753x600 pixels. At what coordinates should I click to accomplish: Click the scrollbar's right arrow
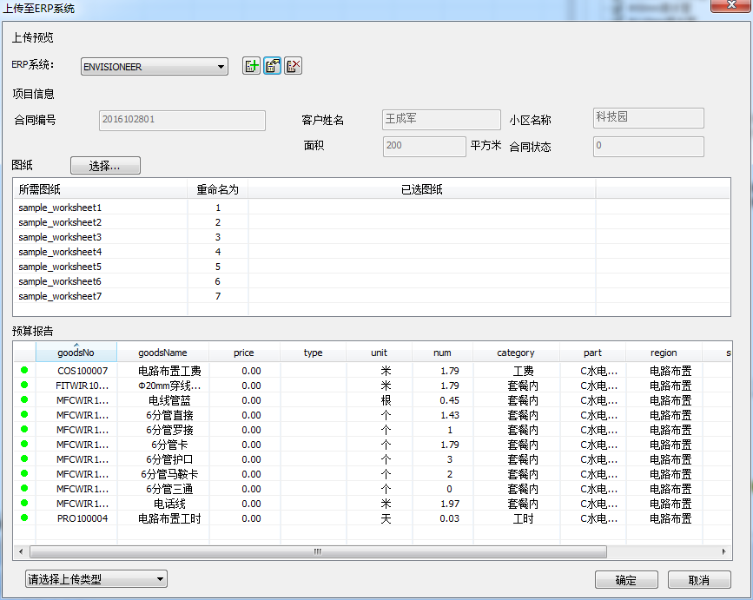coord(723,551)
